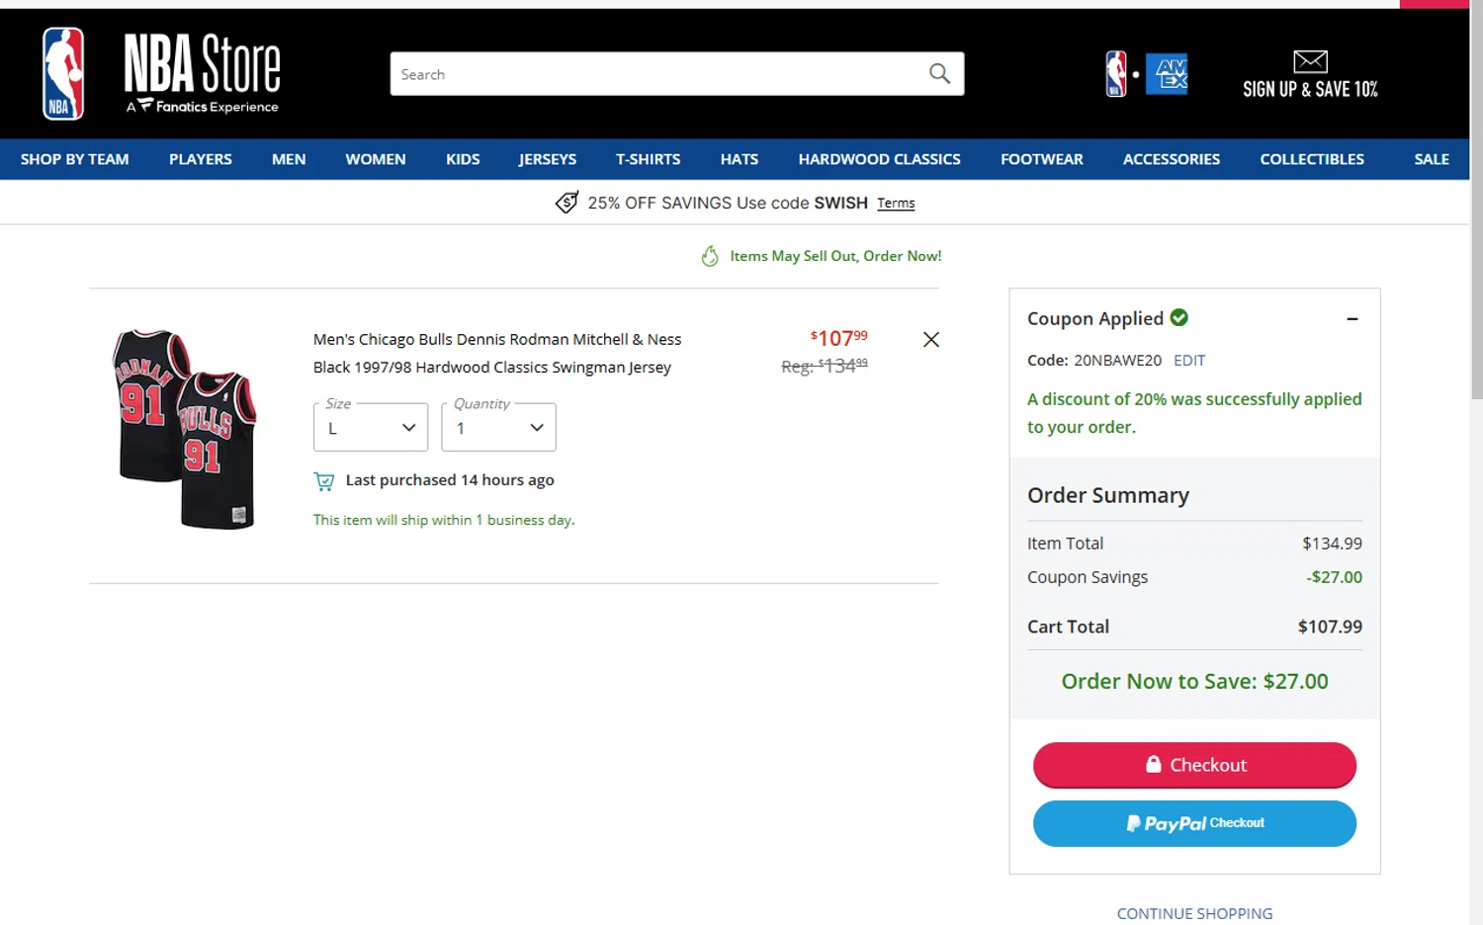Click the PayPal Checkout button
Image resolution: width=1483 pixels, height=925 pixels.
(x=1194, y=823)
